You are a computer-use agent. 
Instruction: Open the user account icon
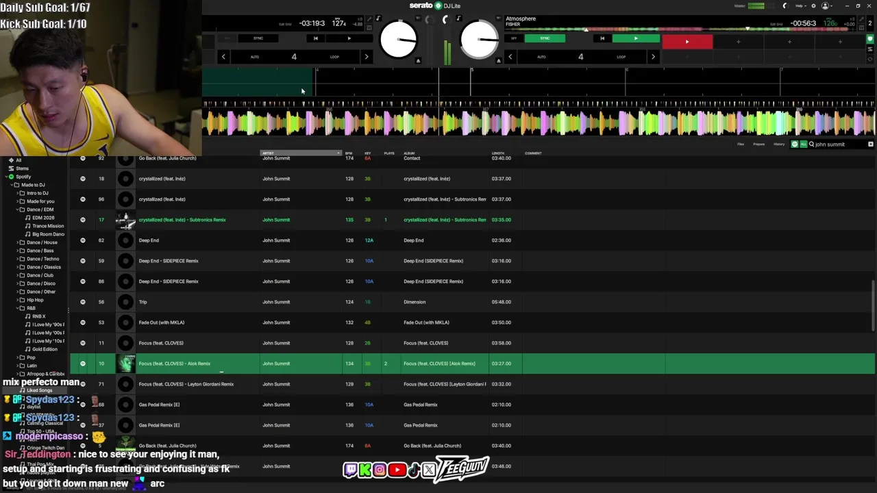826,5
